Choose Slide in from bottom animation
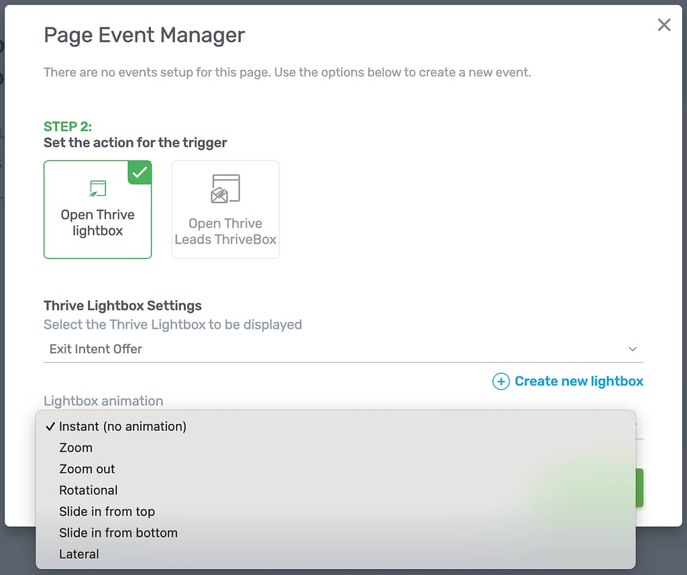 (335, 533)
